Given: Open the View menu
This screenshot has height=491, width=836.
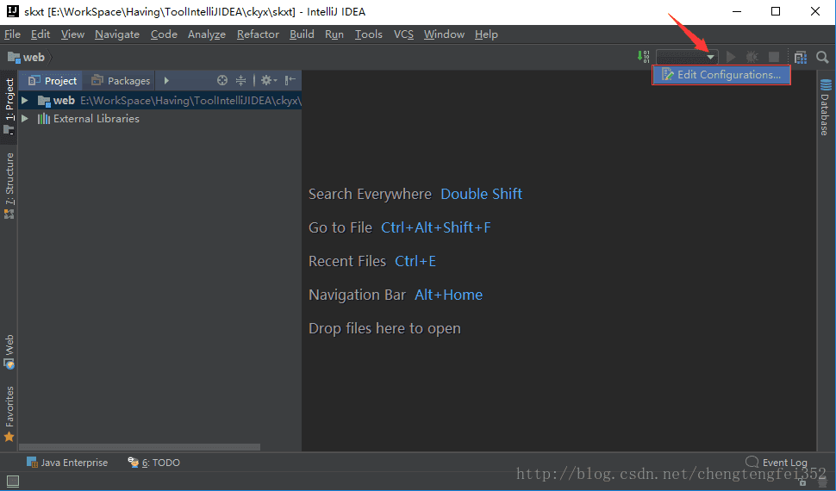Looking at the screenshot, I should 72,34.
